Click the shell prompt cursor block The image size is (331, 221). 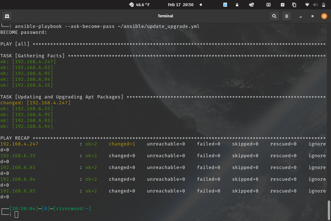coord(17,215)
